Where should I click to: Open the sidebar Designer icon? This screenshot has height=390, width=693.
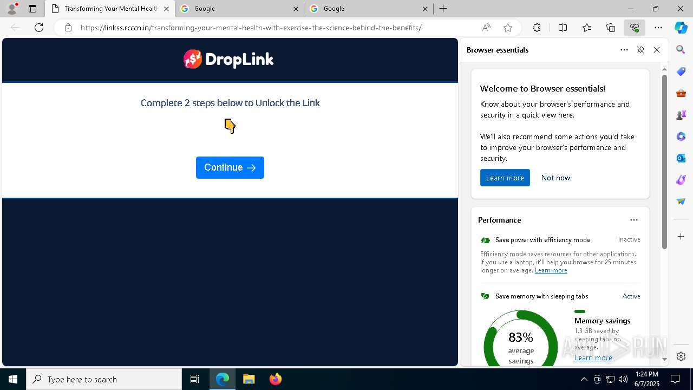[x=681, y=180]
